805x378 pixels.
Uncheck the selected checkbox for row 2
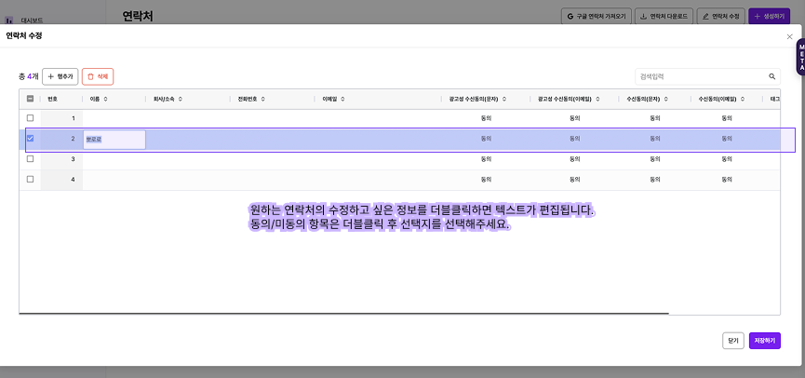pos(30,139)
